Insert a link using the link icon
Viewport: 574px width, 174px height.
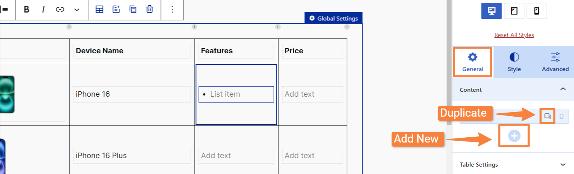click(60, 10)
